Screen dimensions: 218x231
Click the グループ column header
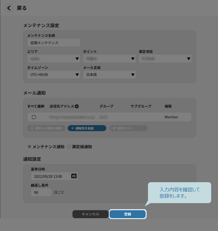pyautogui.click(x=107, y=106)
